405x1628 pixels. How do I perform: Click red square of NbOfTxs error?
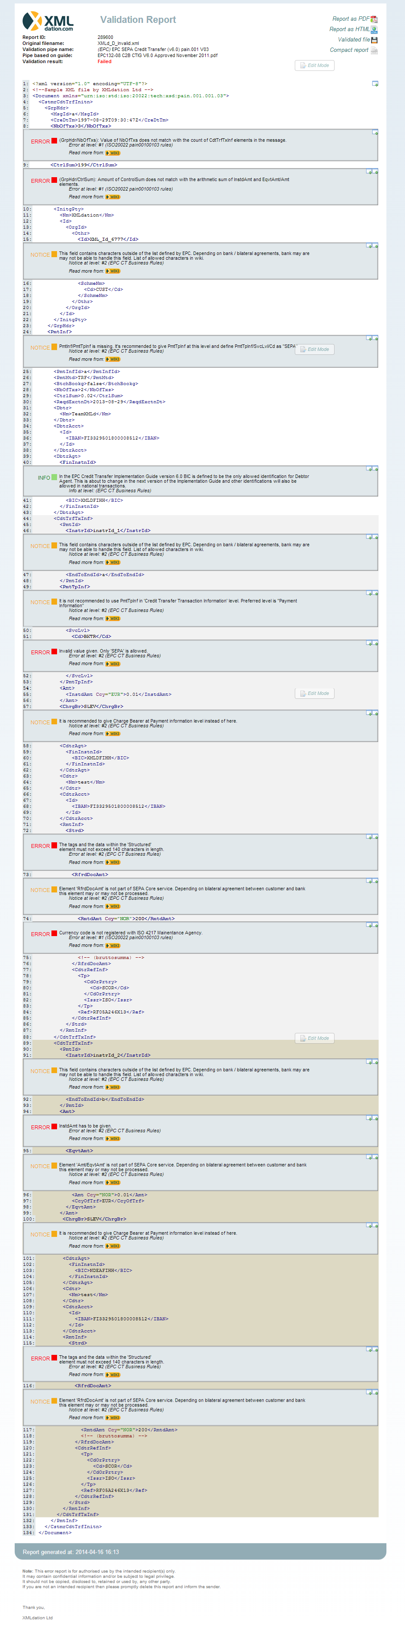tap(54, 141)
